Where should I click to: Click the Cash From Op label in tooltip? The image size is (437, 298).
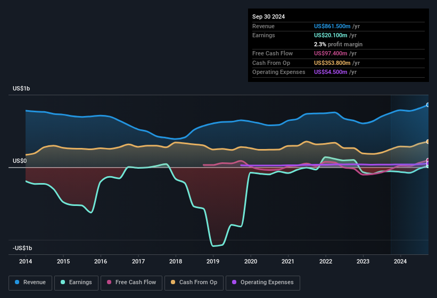pyautogui.click(x=271, y=63)
